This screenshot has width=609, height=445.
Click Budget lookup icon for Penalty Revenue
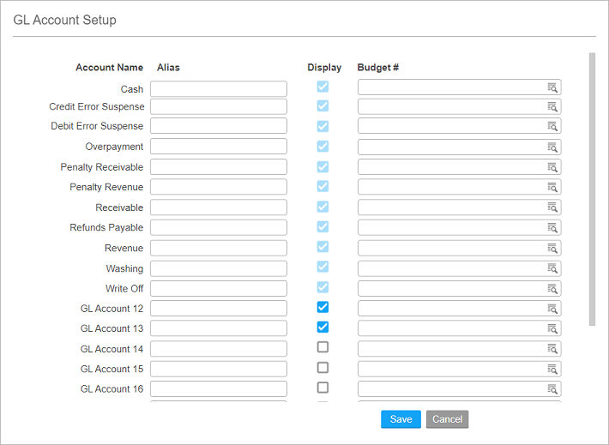click(552, 188)
